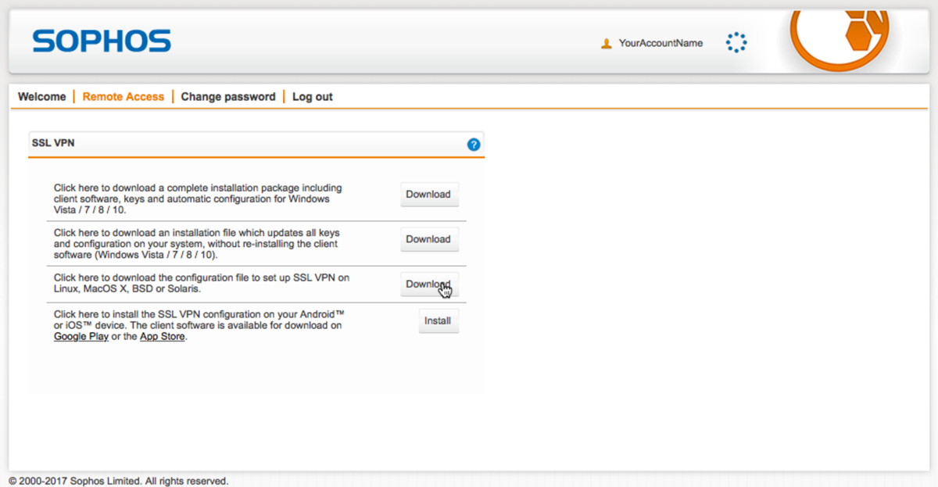Open the Google Play link
The width and height of the screenshot is (938, 487).
tap(81, 337)
